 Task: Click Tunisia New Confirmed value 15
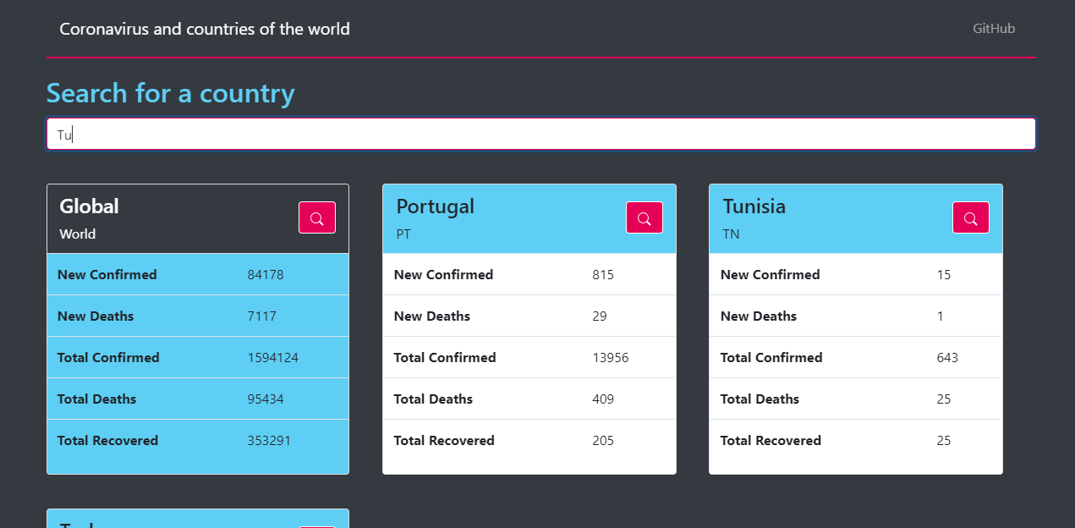click(944, 275)
